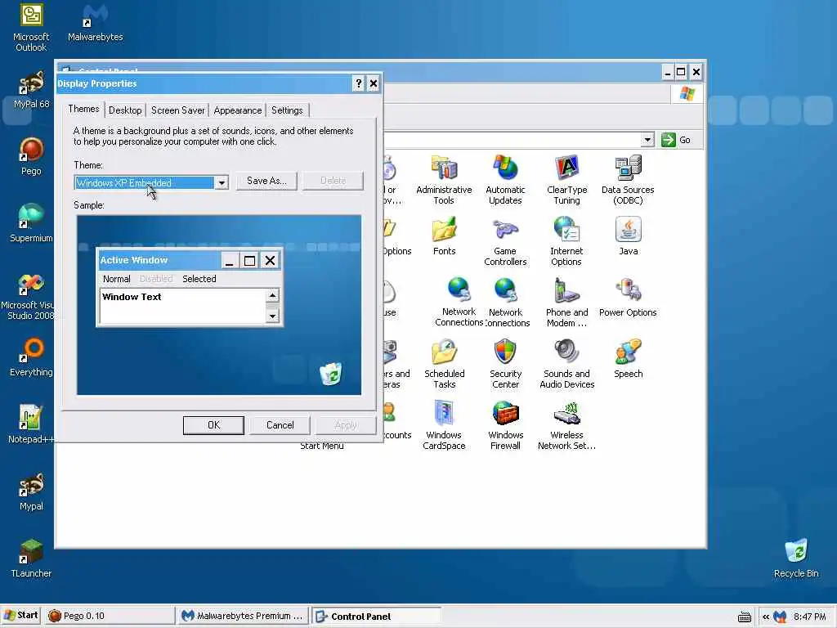This screenshot has width=837, height=628.
Task: Open the Java control panel icon
Action: pos(629,236)
